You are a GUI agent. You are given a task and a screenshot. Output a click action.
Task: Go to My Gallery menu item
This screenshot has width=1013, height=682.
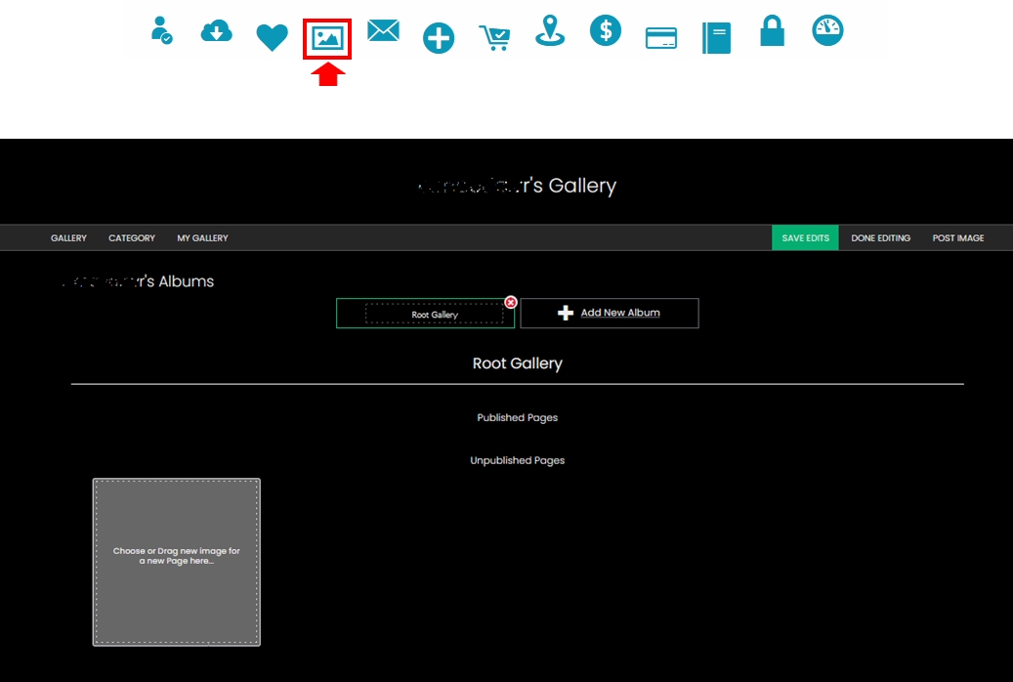202,238
